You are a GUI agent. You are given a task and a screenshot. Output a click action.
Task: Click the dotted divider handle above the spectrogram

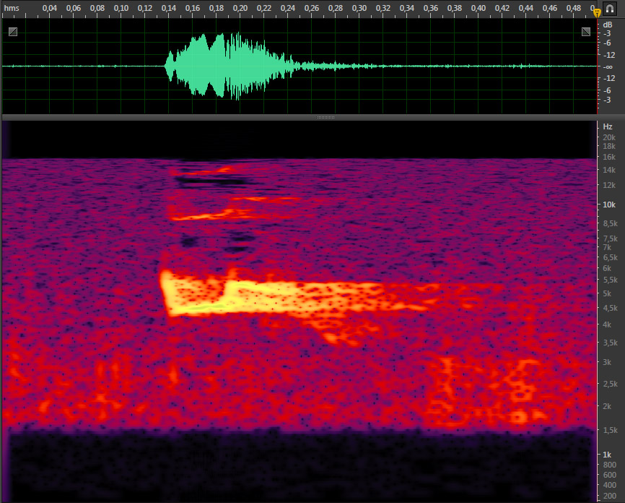point(325,117)
